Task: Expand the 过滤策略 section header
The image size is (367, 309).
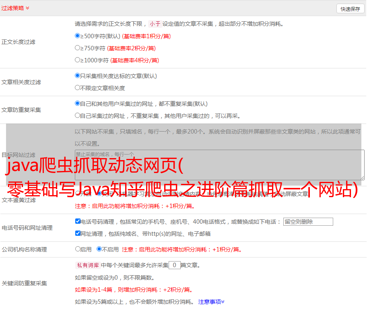Action: pos(15,8)
